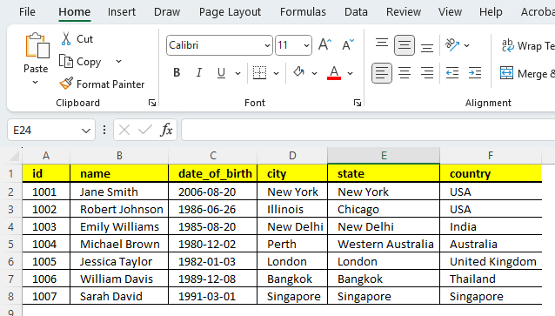Open the Calibri font name dropdown

coord(267,45)
